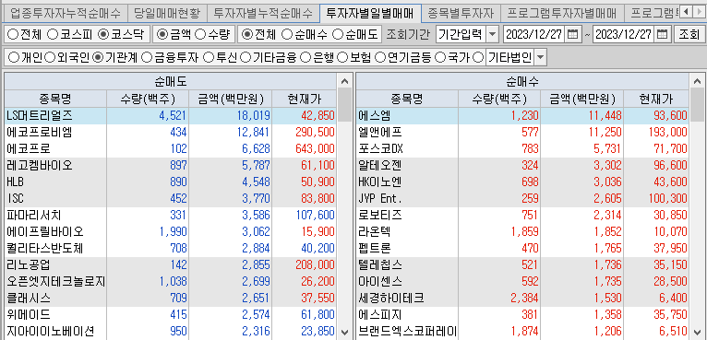Select the LS머트리얼즈 row
Viewport: 707px width, 340px height.
point(171,116)
